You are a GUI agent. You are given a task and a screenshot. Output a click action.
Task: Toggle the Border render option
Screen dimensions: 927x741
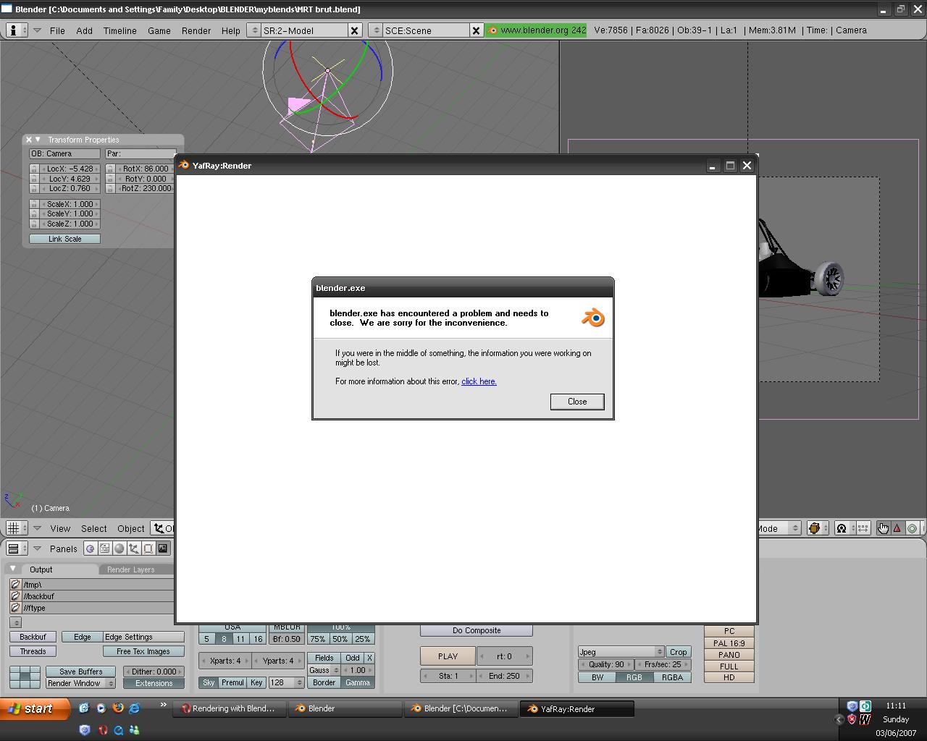tap(324, 682)
